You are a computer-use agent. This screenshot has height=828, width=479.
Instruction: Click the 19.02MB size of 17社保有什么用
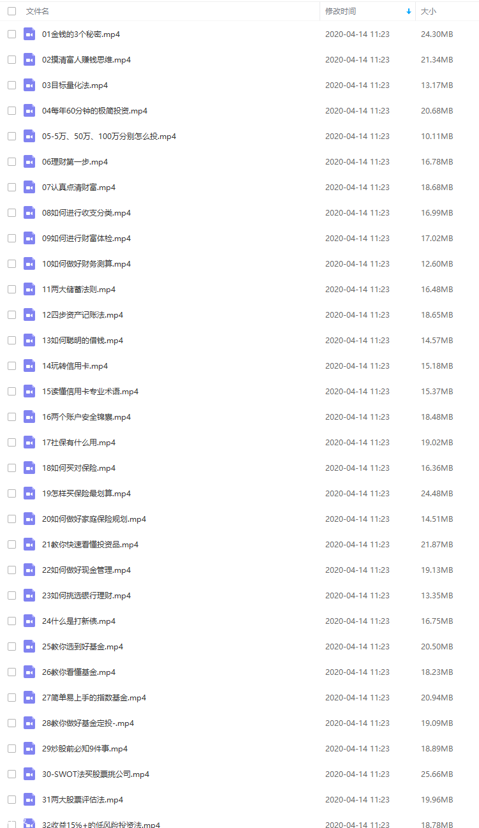(437, 443)
